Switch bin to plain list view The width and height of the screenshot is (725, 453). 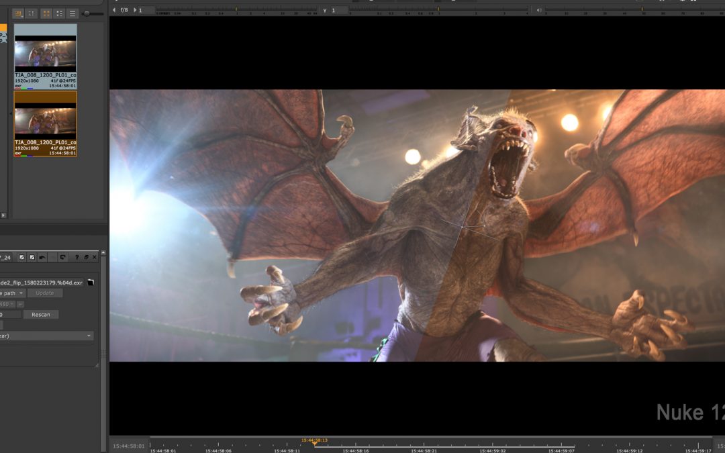click(72, 14)
